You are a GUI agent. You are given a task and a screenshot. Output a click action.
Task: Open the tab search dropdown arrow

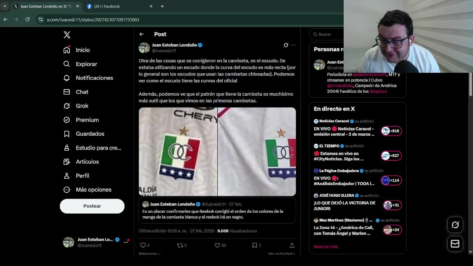(x=5, y=6)
